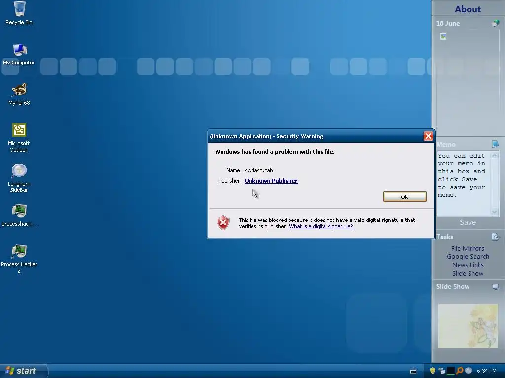Click the orange magnifier tray icon
Screen dimensions: 505x378
[x=460, y=371]
